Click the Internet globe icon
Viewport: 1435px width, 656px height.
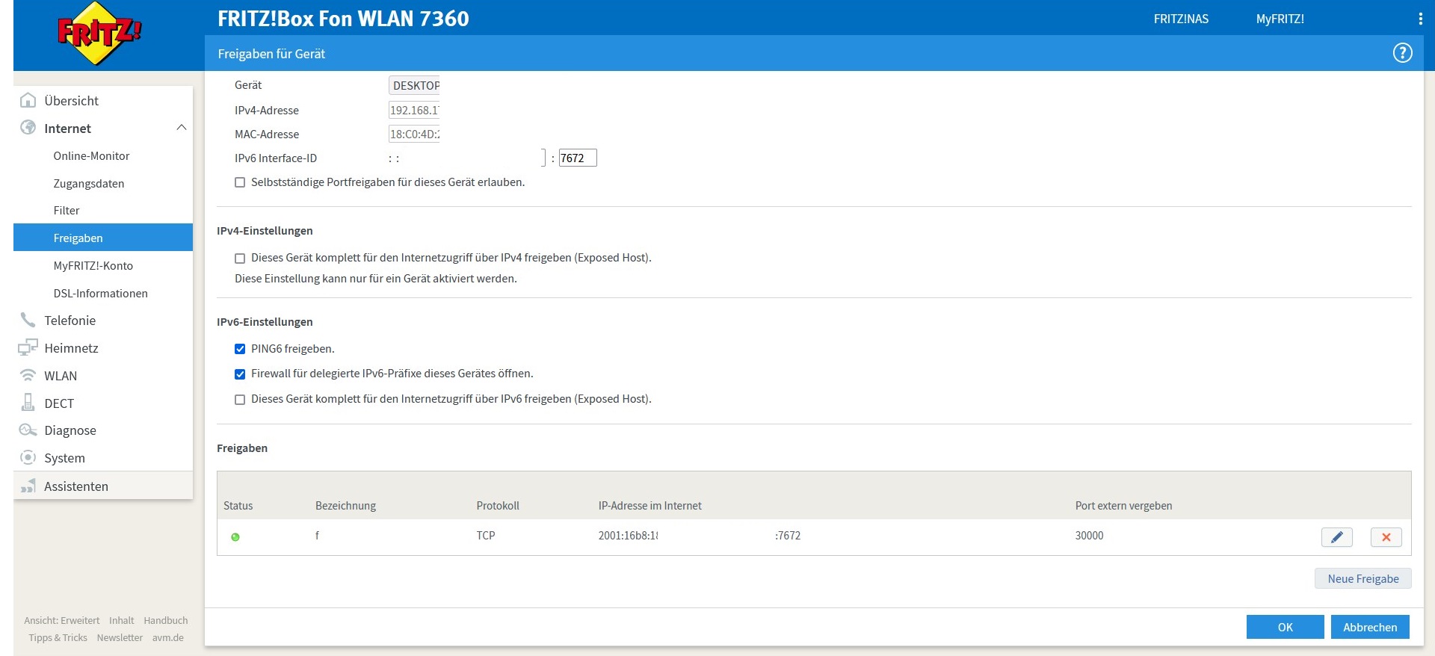pyautogui.click(x=28, y=128)
